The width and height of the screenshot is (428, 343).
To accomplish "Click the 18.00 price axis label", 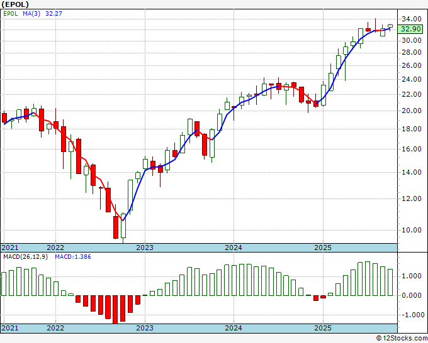I will click(412, 129).
